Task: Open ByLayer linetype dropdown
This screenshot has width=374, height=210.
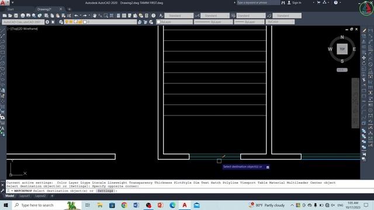Action: 213,22
